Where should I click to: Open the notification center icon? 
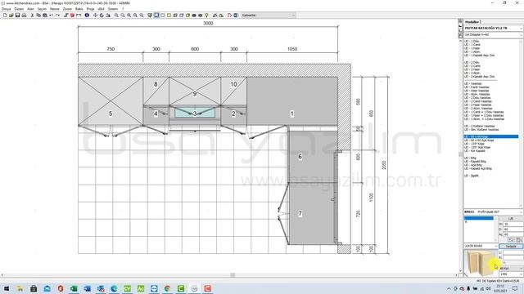pyautogui.click(x=515, y=288)
